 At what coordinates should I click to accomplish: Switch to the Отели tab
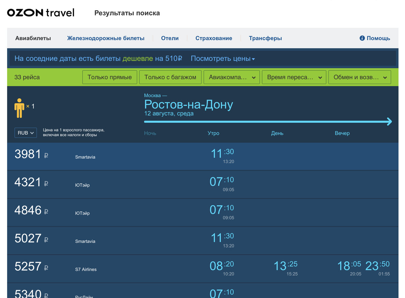pyautogui.click(x=170, y=38)
